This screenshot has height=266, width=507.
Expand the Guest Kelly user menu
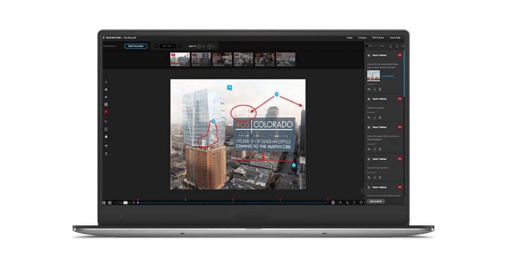click(x=396, y=37)
